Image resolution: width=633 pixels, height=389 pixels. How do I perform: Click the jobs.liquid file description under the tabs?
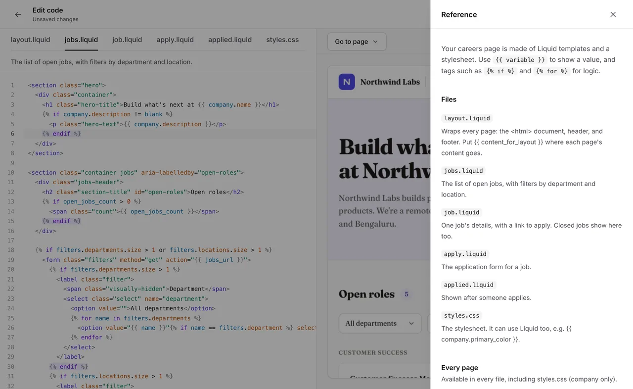[101, 62]
